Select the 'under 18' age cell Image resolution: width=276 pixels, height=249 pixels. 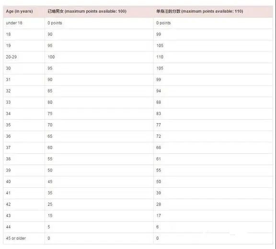(x=14, y=23)
